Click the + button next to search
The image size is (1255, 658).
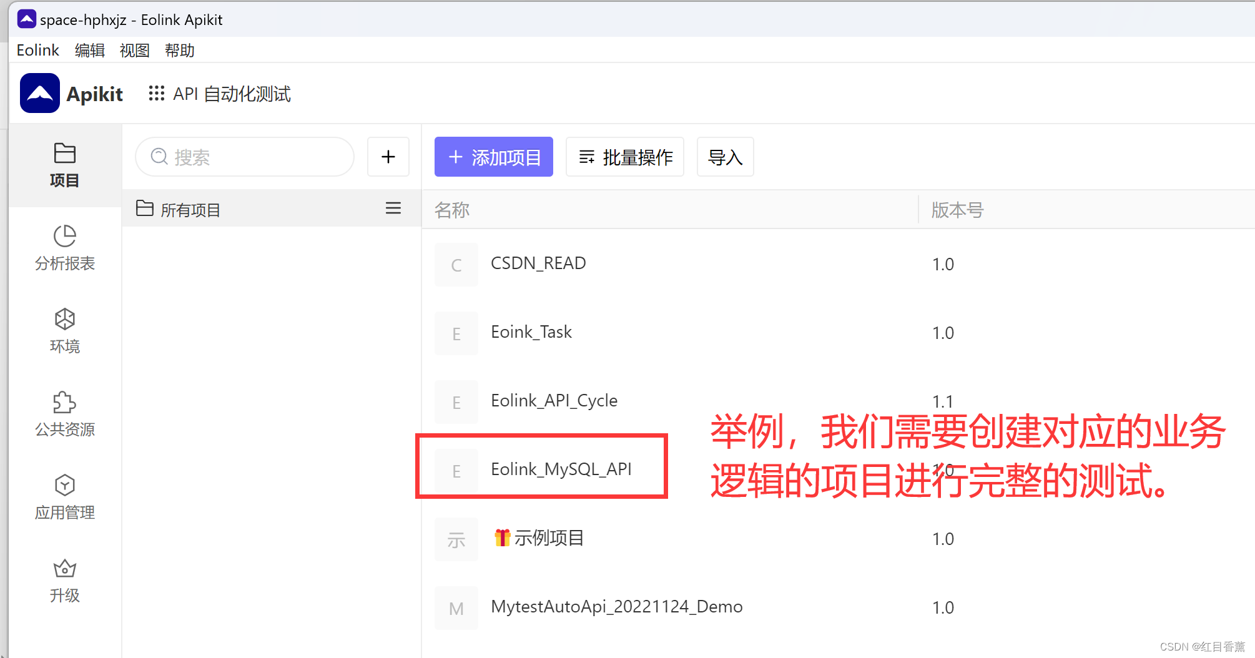pyautogui.click(x=388, y=157)
